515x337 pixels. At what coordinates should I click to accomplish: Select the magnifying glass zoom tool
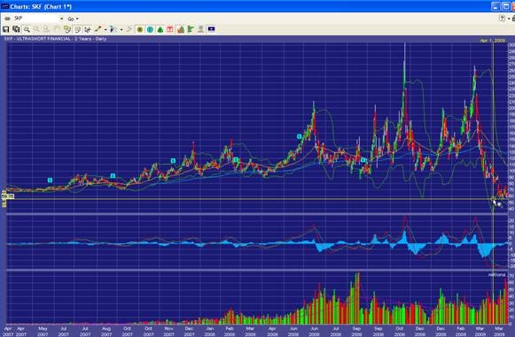[x=27, y=29]
